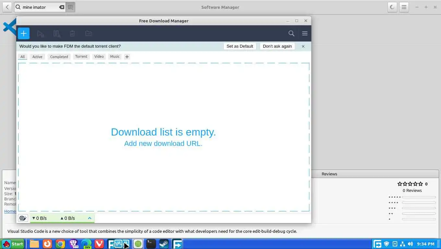
Task: Open the Terminal from the taskbar
Action: 151,244
